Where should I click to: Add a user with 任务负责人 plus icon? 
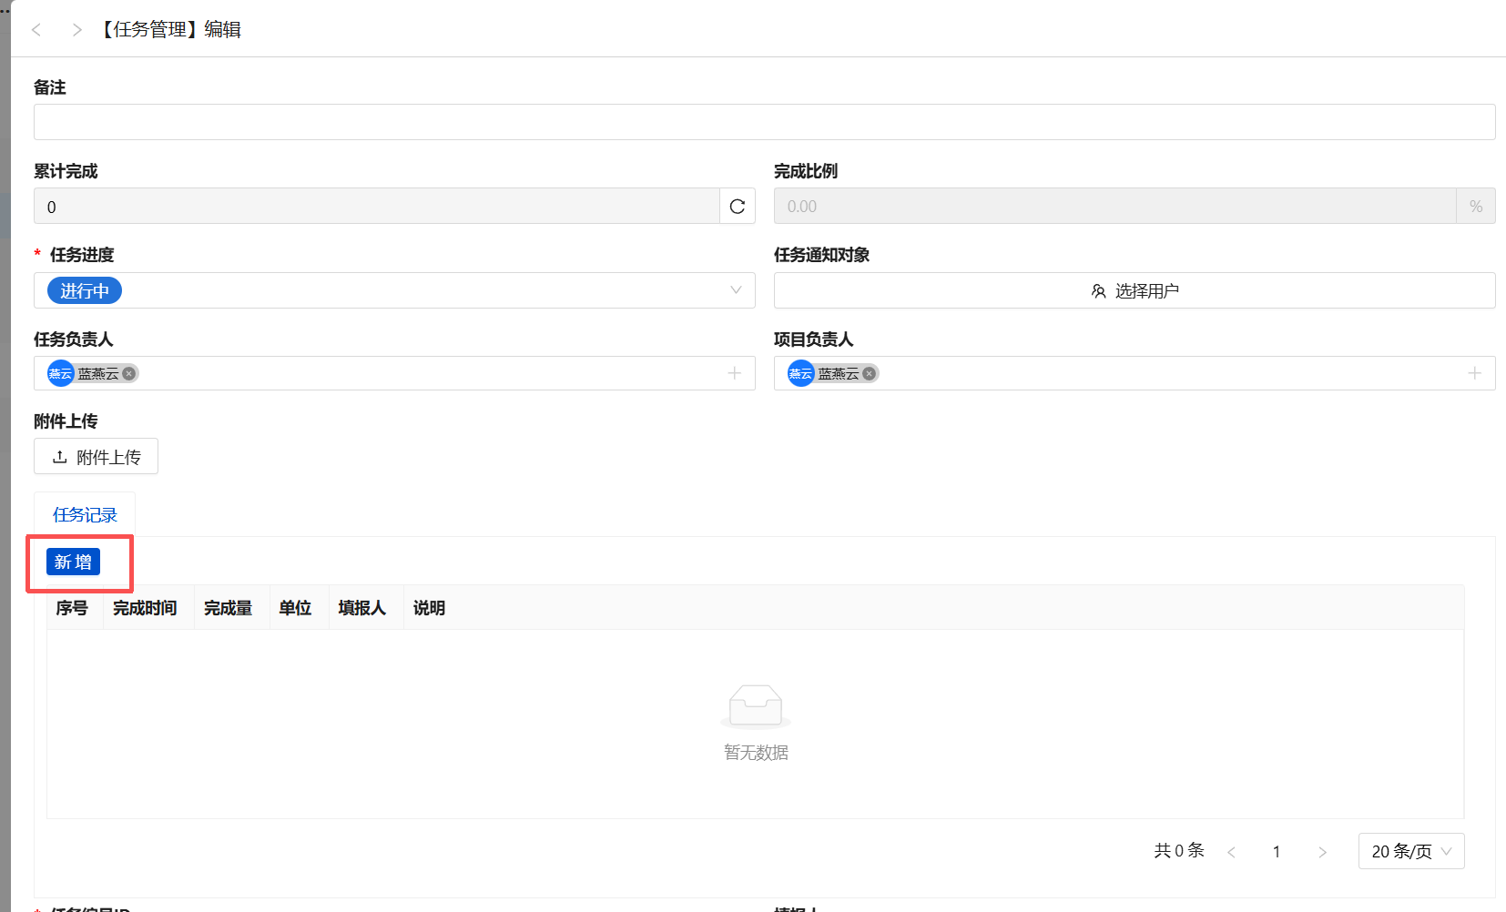(735, 373)
